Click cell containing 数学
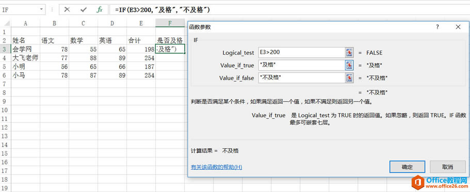The width and height of the screenshot is (470, 192). point(83,40)
